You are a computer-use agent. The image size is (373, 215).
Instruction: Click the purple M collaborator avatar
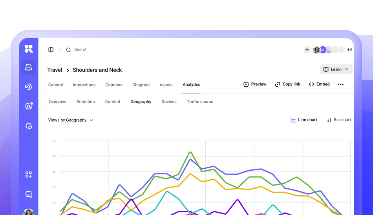click(323, 50)
